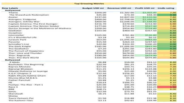Select 'Captain America: The Winter Soldier' label
Screen dimensions: 184x103
pos(34,26)
